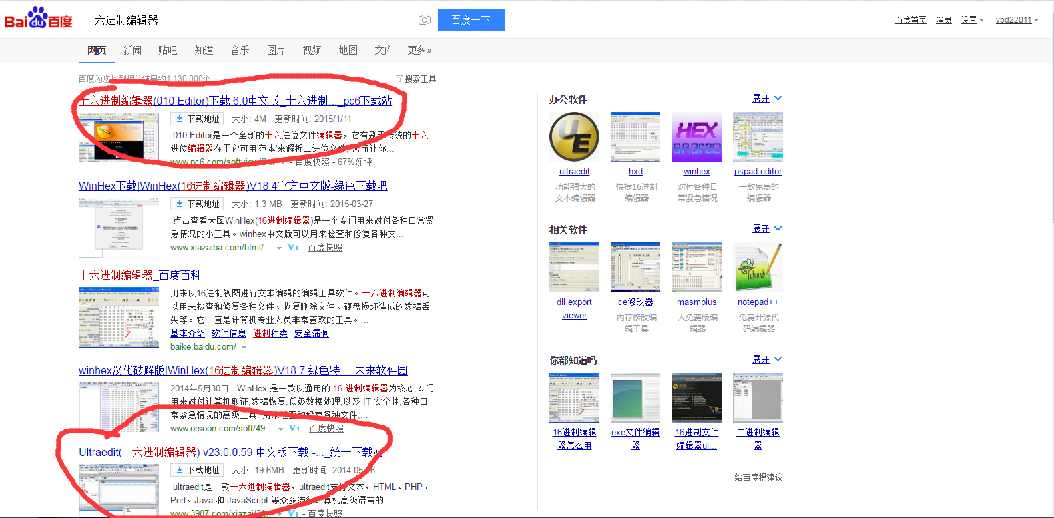1054x518 pixels.
Task: Click winhex HEX purple icon
Action: [696, 136]
